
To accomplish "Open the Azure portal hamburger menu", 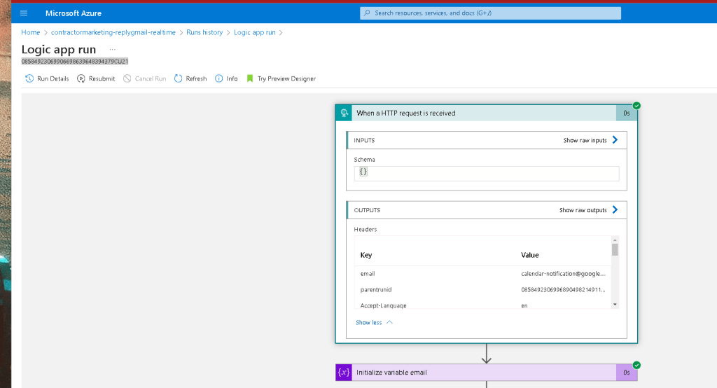I will click(24, 13).
